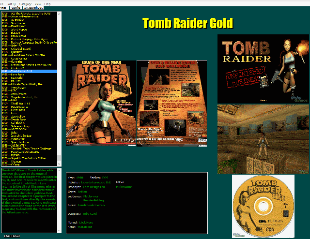Open the Mobygames link
The height and width of the screenshot is (239, 310).
[124, 187]
